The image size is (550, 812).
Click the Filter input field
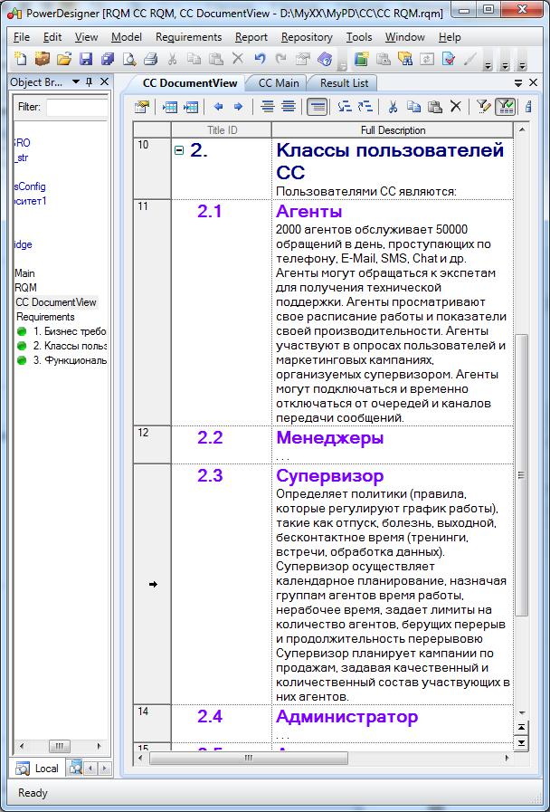click(77, 107)
